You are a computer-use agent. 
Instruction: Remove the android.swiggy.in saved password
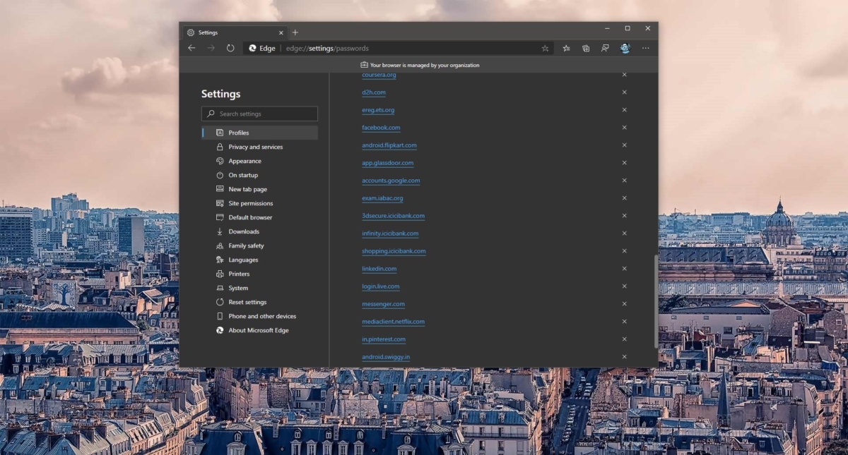pos(625,357)
